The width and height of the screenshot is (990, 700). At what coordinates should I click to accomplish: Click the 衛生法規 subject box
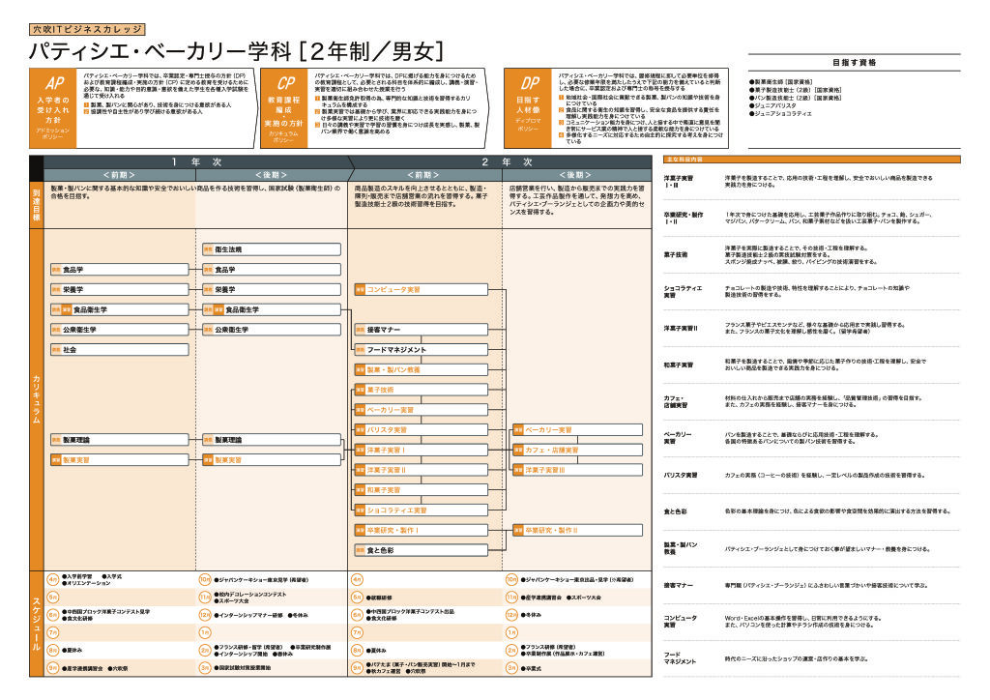[x=272, y=249]
